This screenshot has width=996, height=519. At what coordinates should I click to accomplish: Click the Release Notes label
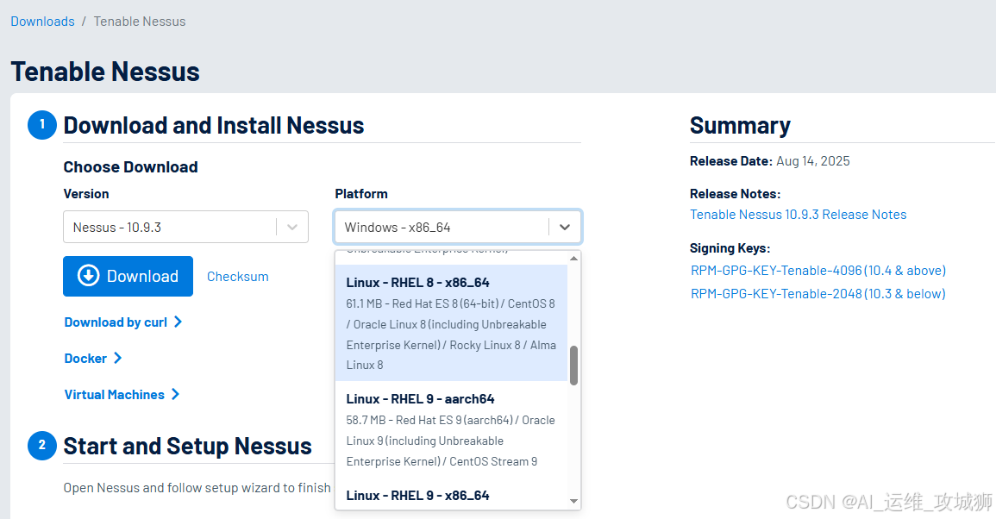pos(735,194)
